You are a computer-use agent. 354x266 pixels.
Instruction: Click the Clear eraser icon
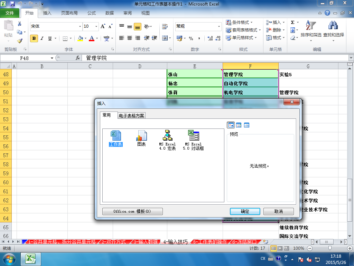click(293, 38)
